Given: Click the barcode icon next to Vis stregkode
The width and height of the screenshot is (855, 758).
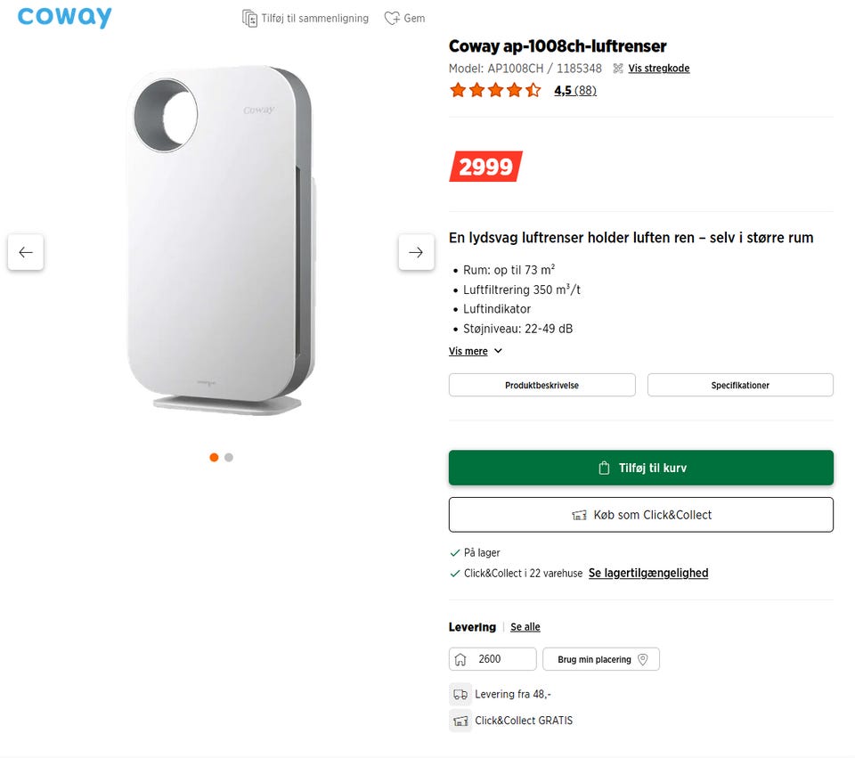Looking at the screenshot, I should click(617, 69).
